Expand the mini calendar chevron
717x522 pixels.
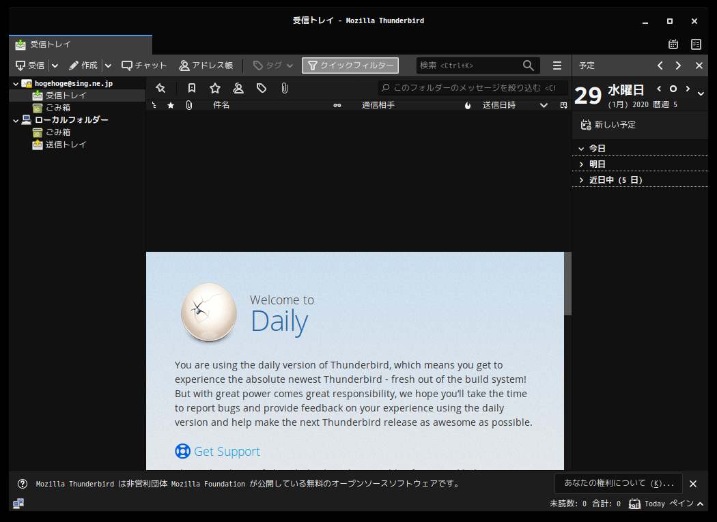click(701, 93)
